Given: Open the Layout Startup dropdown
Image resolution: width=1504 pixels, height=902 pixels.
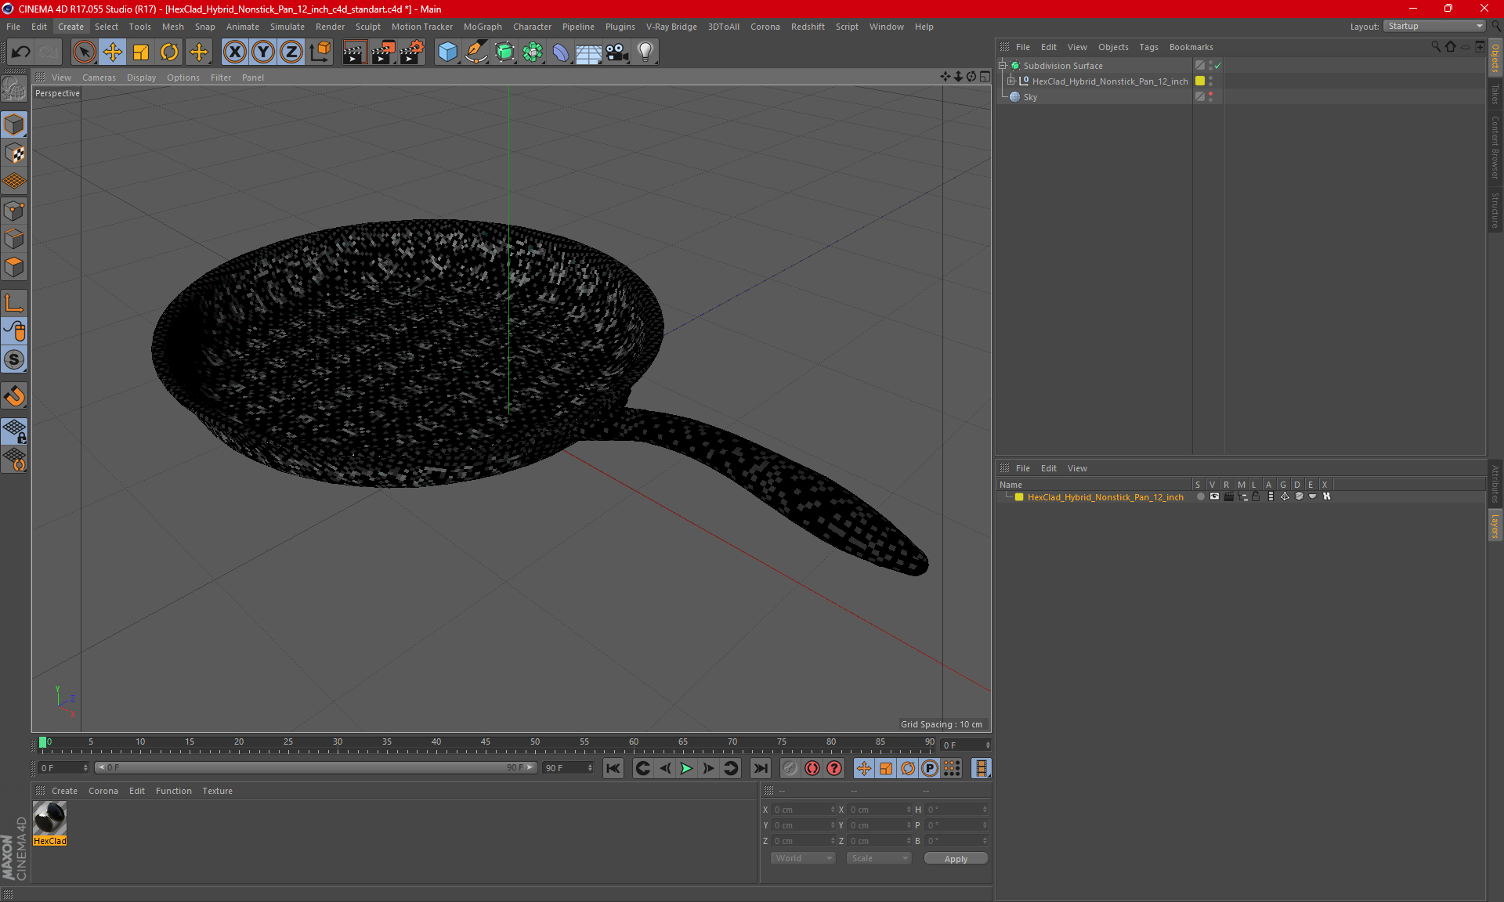Looking at the screenshot, I should coord(1435,26).
